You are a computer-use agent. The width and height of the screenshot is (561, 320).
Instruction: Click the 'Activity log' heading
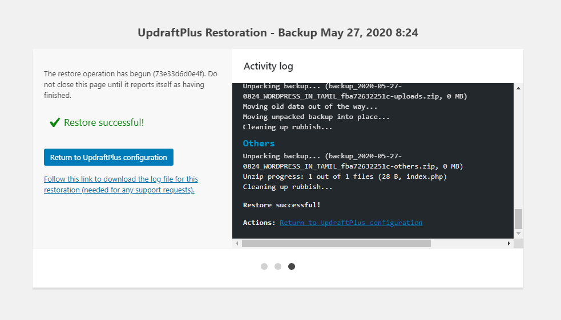pos(268,66)
